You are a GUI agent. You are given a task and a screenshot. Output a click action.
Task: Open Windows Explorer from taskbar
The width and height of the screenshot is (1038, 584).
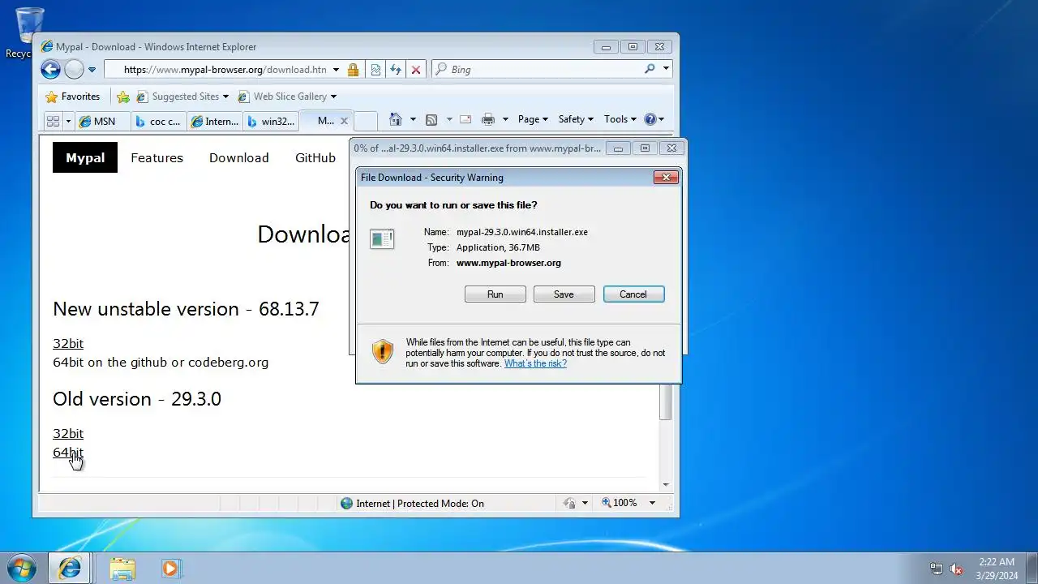coord(122,569)
